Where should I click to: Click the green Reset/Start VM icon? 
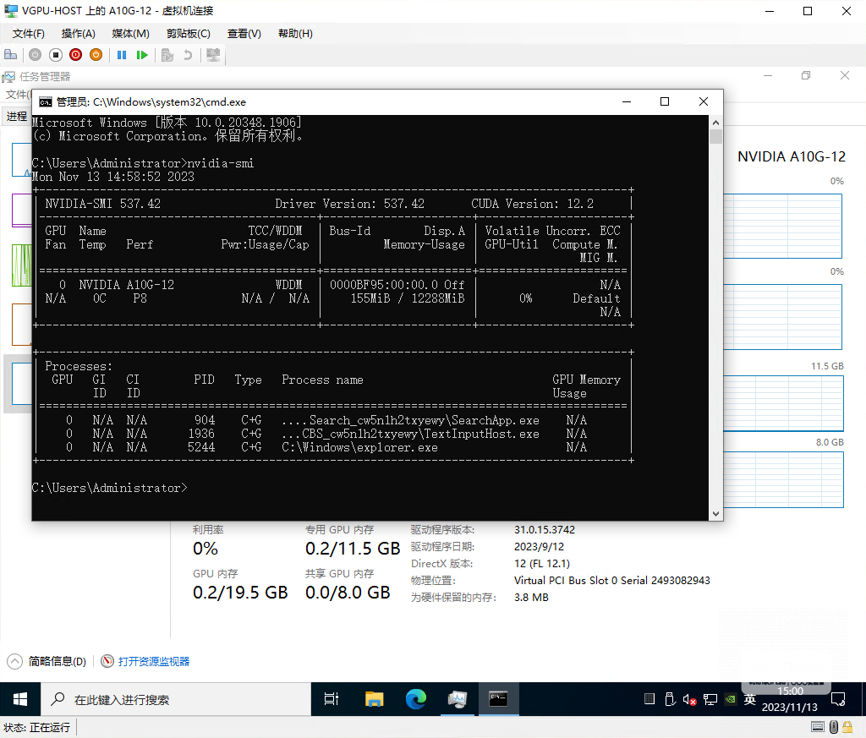coord(142,55)
